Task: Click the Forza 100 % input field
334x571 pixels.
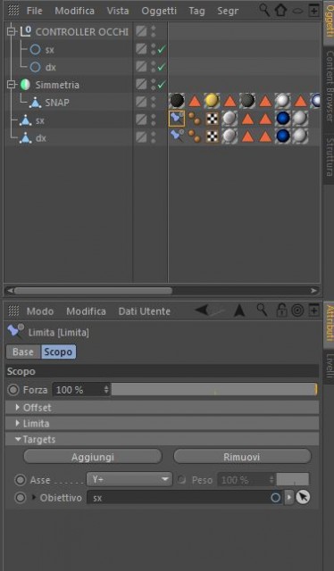Action: 81,390
